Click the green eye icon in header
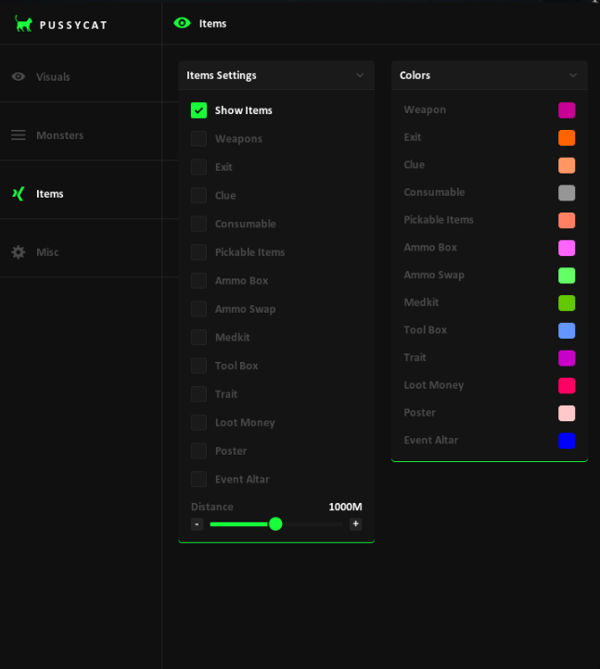 point(182,23)
